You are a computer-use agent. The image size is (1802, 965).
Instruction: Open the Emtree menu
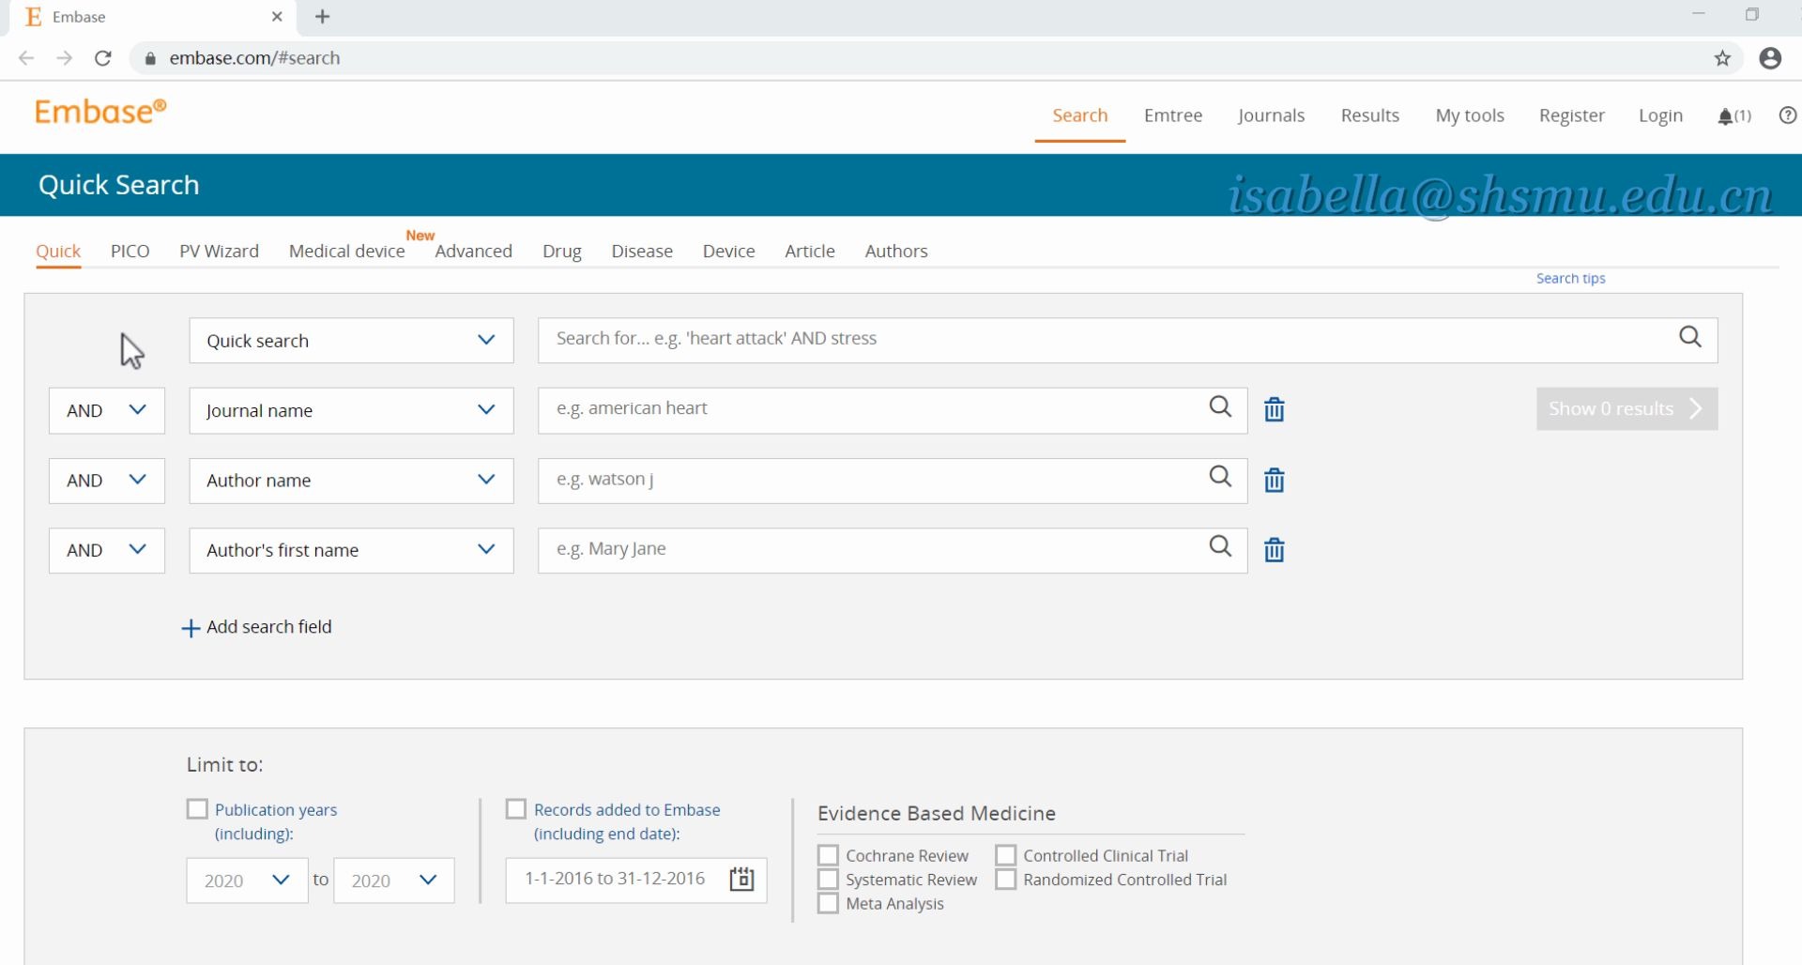(1173, 115)
